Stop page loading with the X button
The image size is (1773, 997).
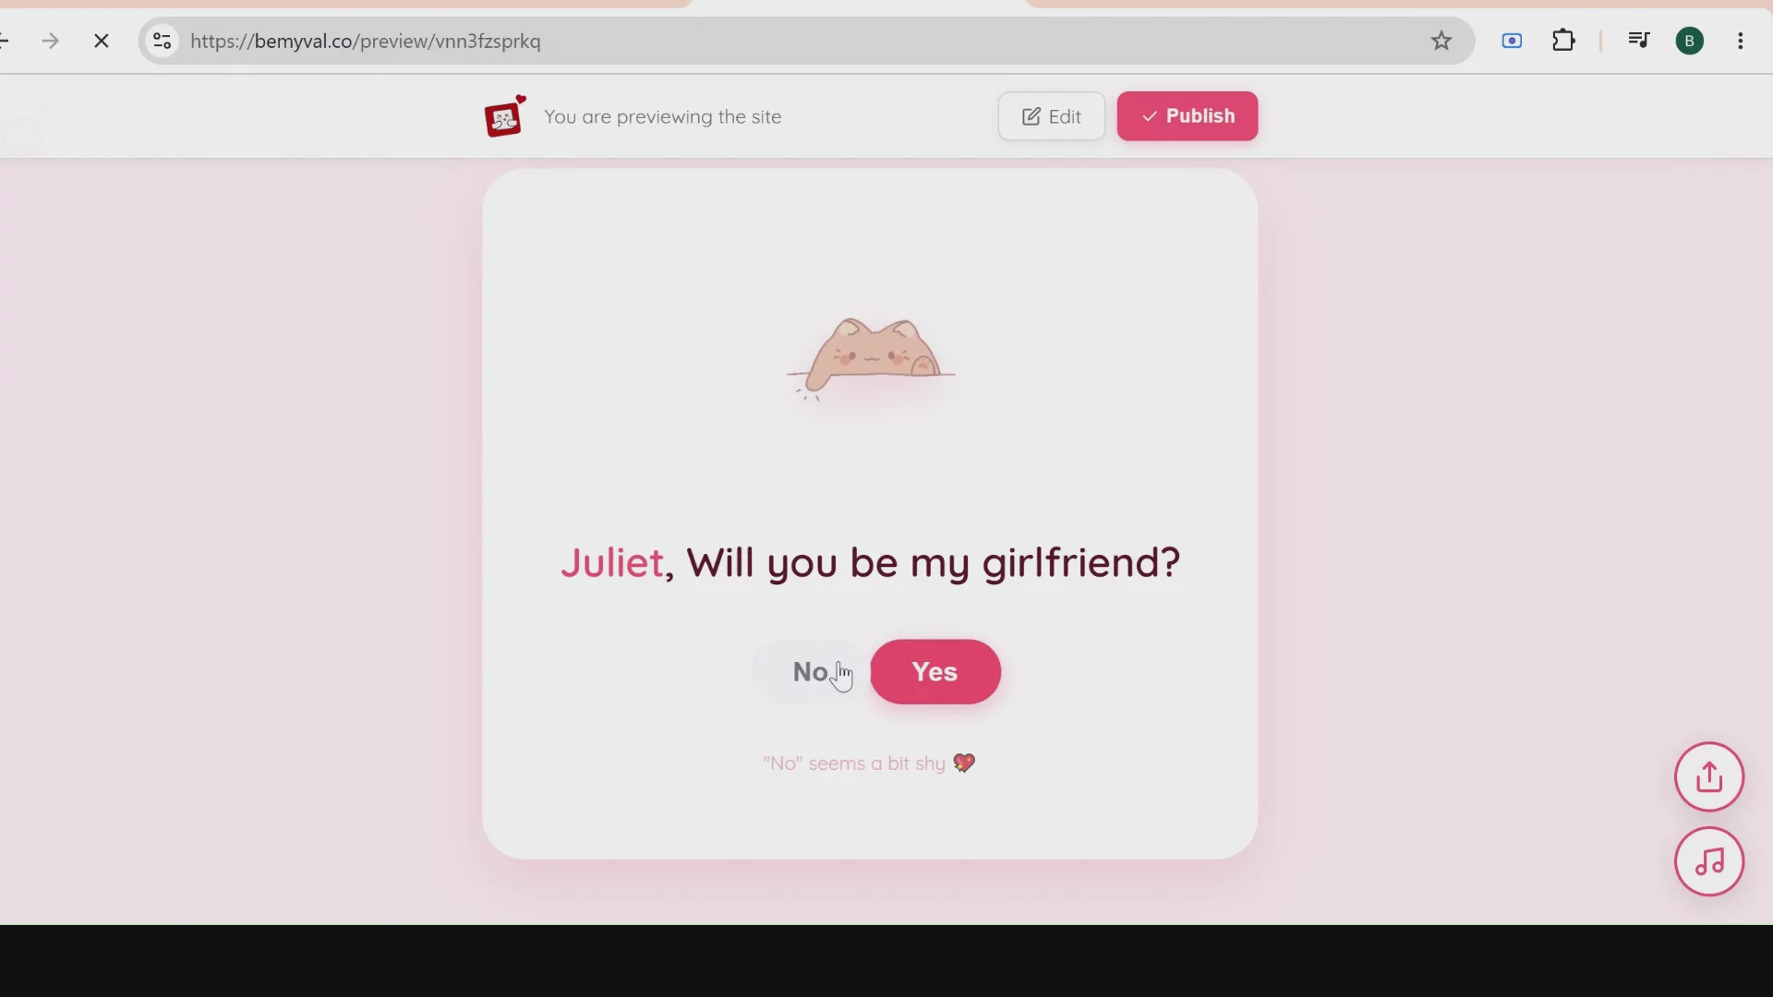point(102,41)
